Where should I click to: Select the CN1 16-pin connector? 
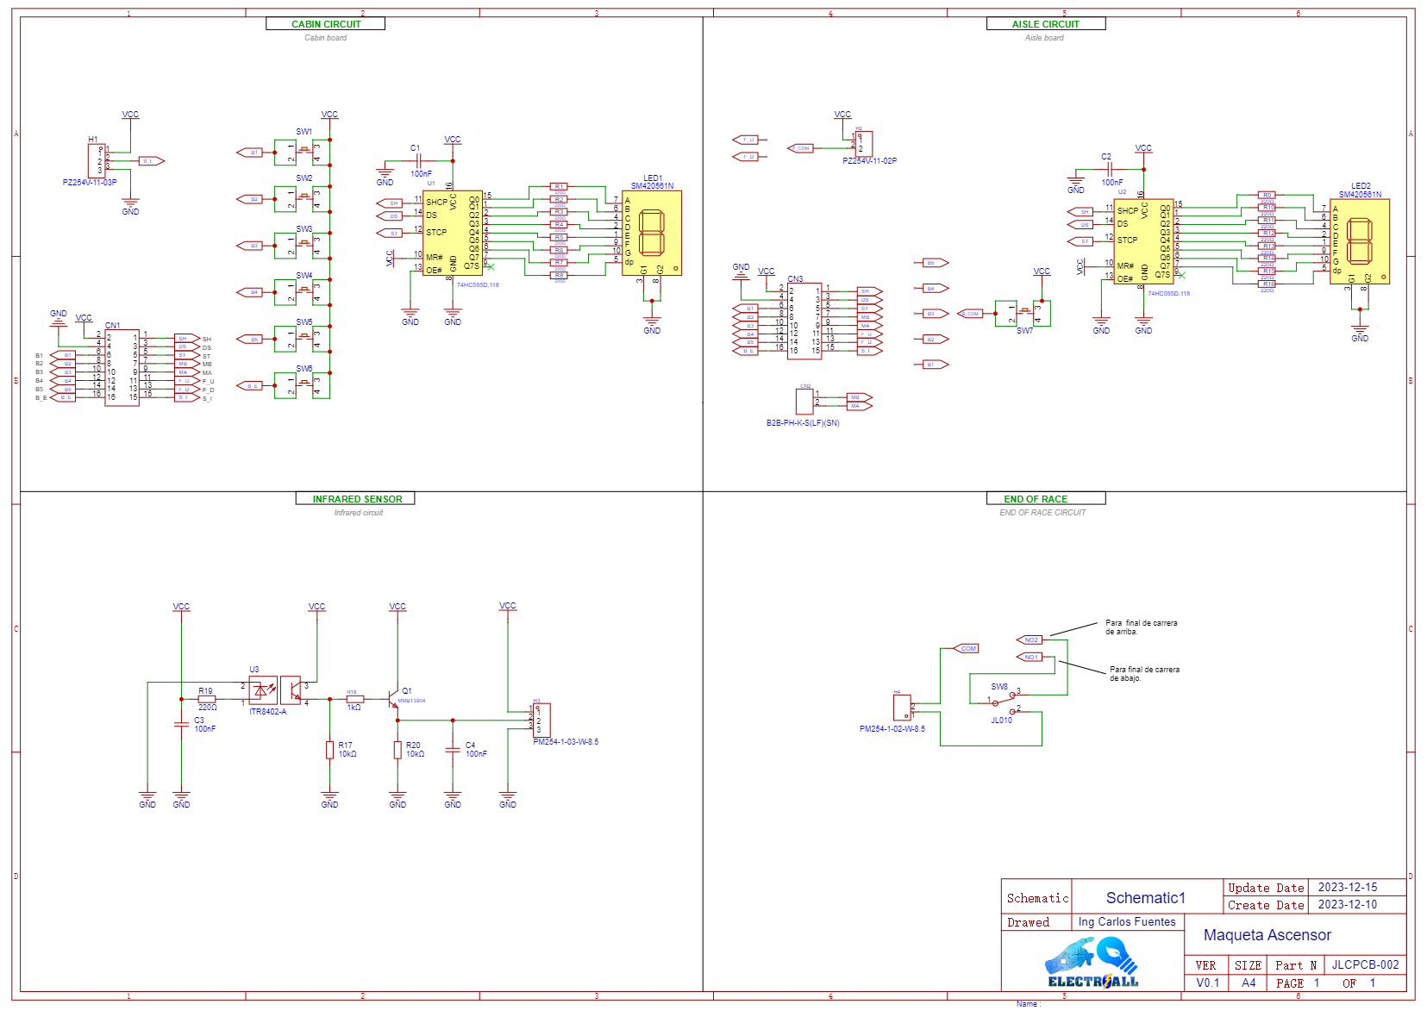coord(122,367)
